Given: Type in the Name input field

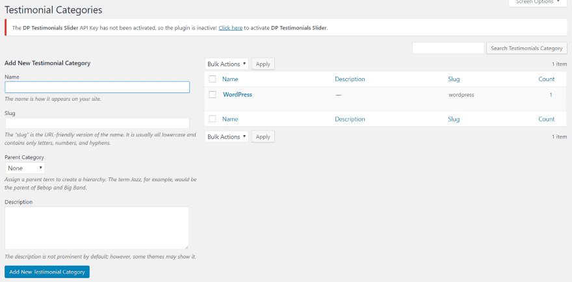Looking at the screenshot, I should tap(97, 87).
